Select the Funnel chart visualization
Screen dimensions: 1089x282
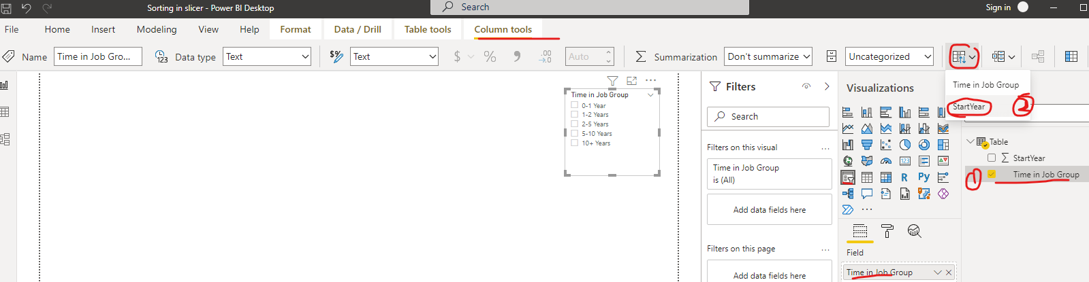pos(867,145)
